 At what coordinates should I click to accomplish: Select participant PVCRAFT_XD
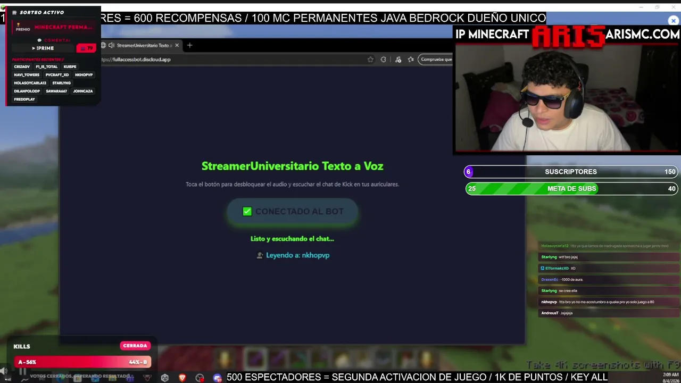point(57,75)
